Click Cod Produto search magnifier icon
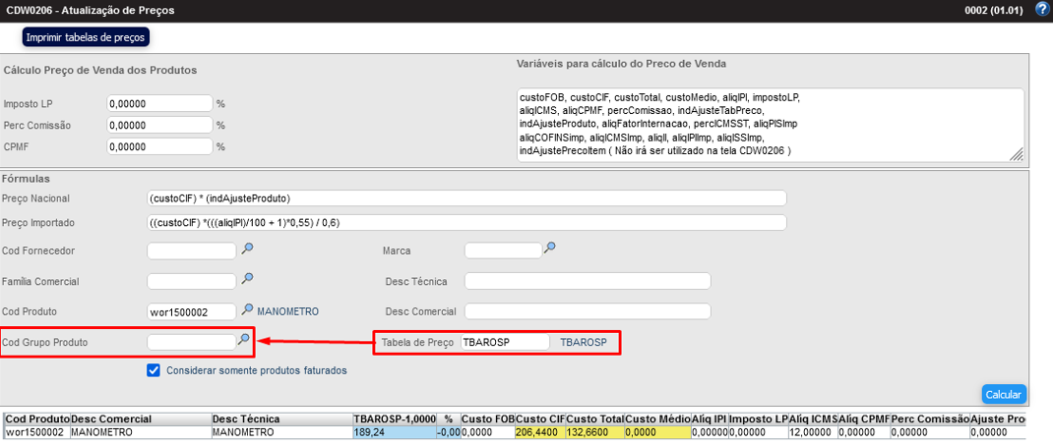The image size is (1053, 445). click(248, 309)
